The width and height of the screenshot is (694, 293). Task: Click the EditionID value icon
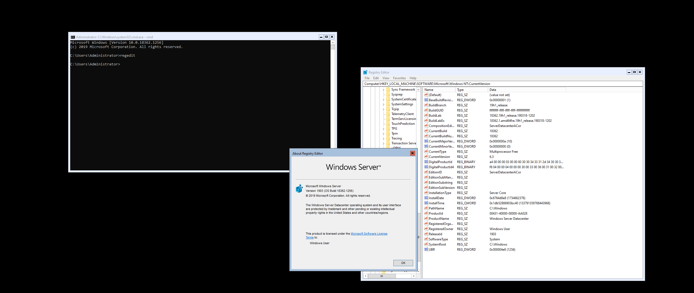coord(426,172)
